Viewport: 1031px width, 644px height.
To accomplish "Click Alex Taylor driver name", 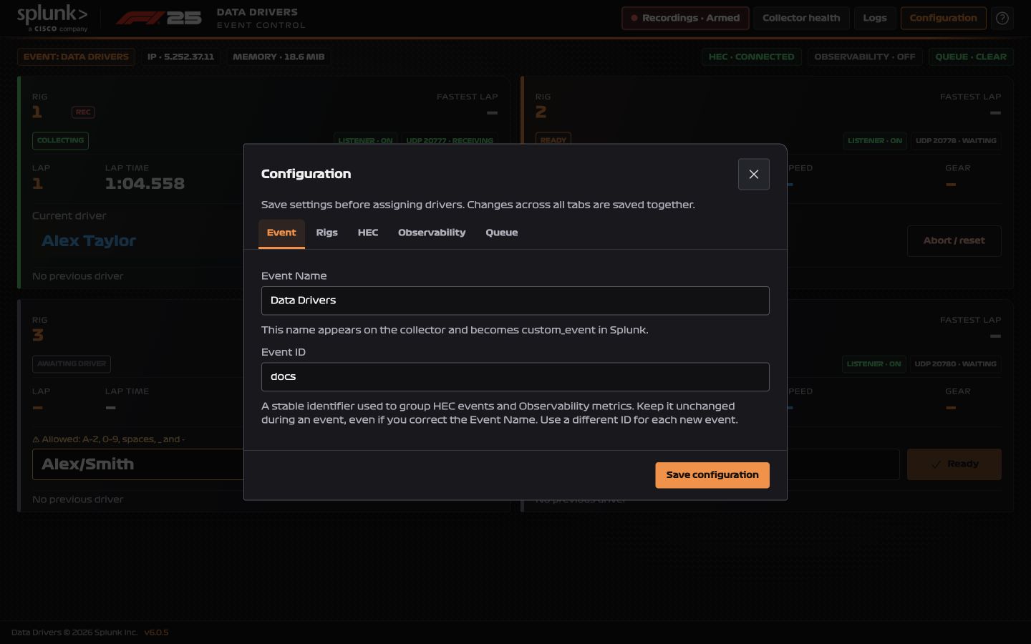I will click(89, 241).
